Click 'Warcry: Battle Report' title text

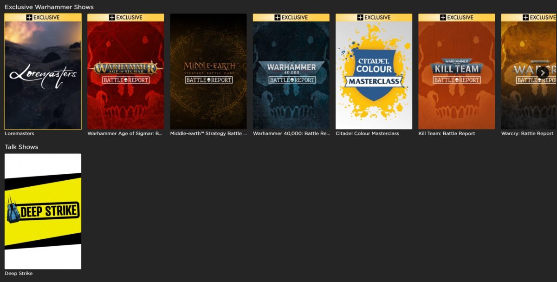[527, 133]
